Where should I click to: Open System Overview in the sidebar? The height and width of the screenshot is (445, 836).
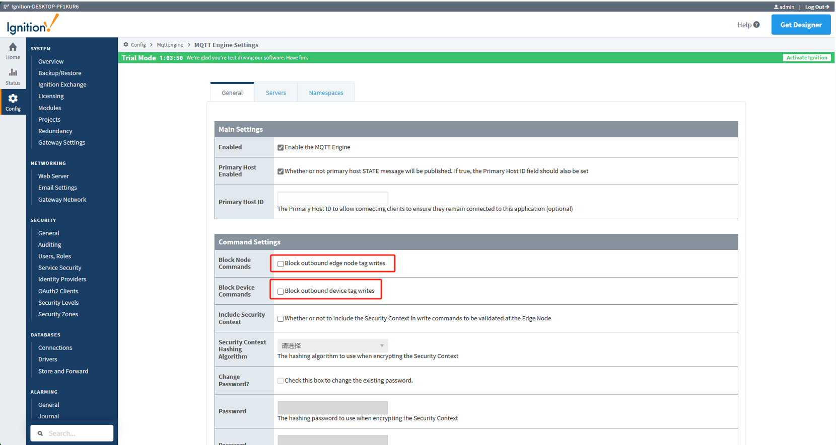[51, 61]
